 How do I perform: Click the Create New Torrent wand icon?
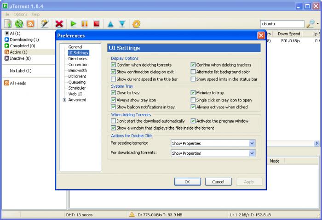click(45, 23)
